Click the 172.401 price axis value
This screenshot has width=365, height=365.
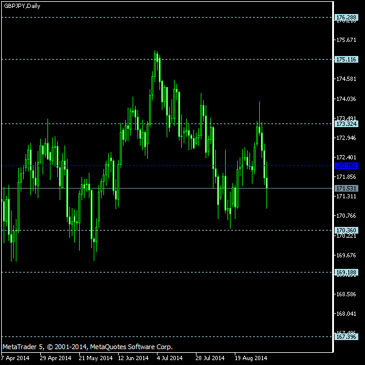click(x=346, y=158)
